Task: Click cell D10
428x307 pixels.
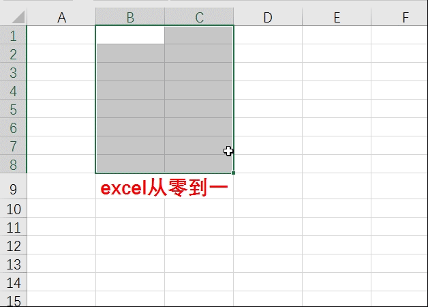Action: coord(268,208)
